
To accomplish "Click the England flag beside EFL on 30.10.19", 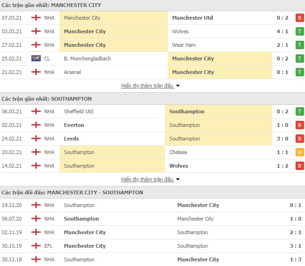I will pyautogui.click(x=36, y=246).
